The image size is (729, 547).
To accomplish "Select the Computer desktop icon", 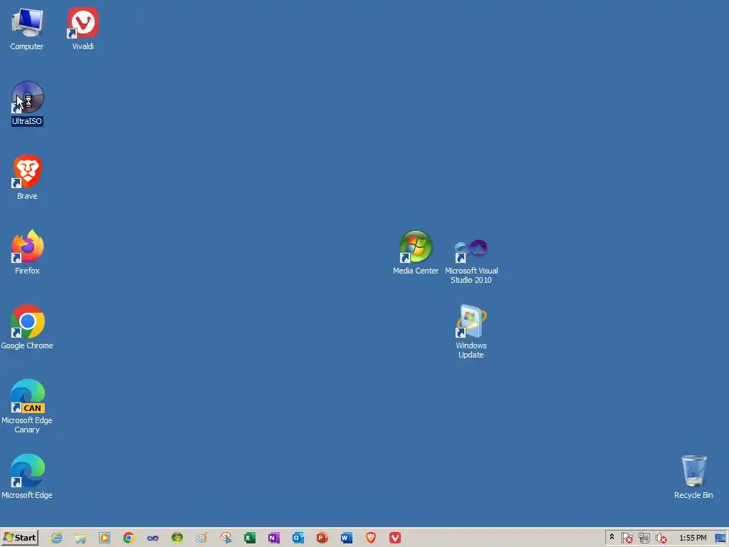I will coord(27,28).
